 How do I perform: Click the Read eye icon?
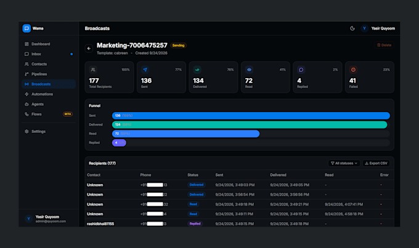click(x=249, y=70)
